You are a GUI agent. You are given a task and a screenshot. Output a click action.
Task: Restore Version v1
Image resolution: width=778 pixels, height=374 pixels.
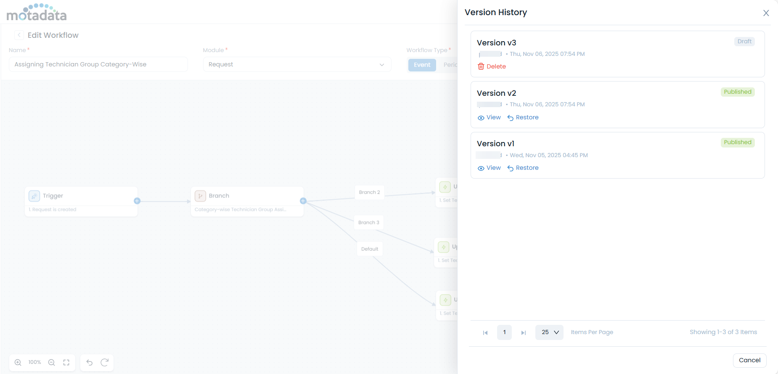point(523,168)
